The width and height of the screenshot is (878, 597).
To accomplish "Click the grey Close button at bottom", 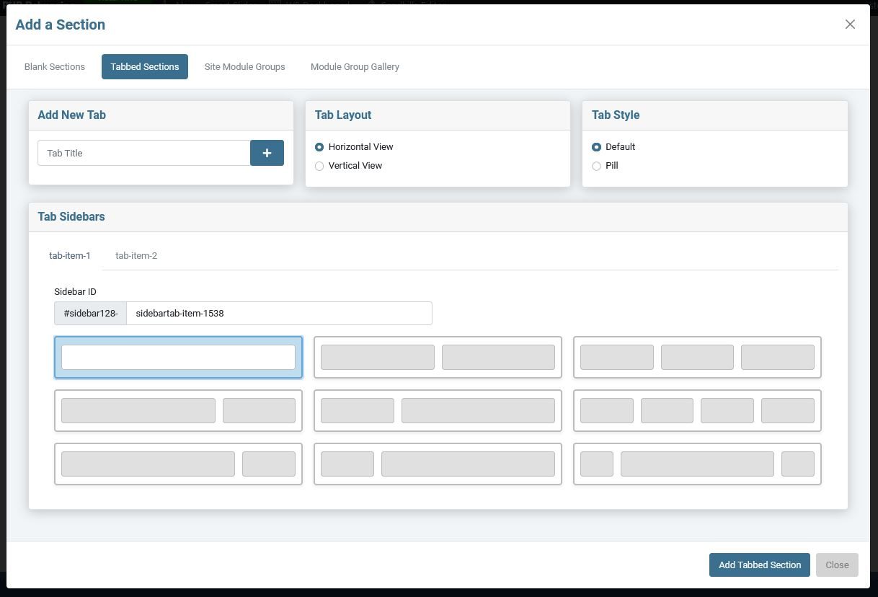I will click(837, 565).
